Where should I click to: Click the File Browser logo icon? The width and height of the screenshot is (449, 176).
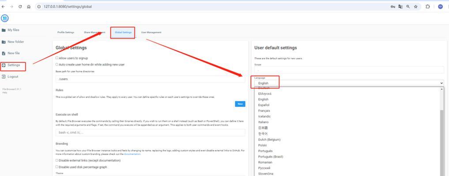[x=4, y=18]
